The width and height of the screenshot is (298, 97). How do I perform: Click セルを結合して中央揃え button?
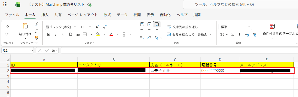tap(187, 34)
